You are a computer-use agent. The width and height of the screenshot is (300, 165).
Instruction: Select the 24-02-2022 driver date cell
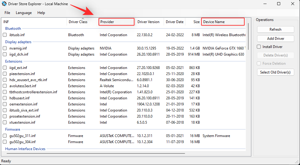tap(175, 35)
